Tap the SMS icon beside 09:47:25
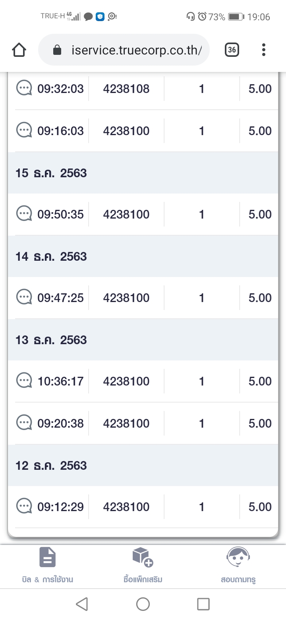This screenshot has height=620, width=286. pyautogui.click(x=24, y=297)
